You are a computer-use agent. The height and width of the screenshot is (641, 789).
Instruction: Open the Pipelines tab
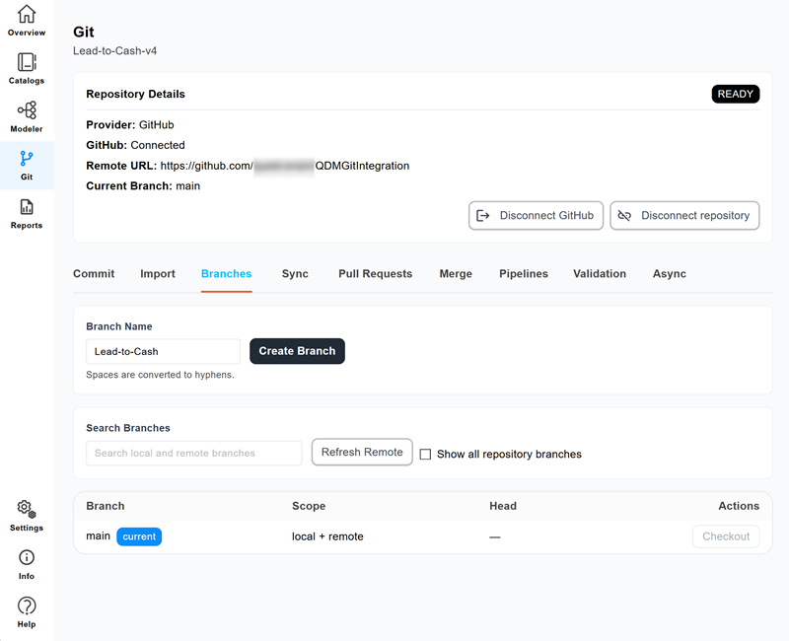(524, 274)
